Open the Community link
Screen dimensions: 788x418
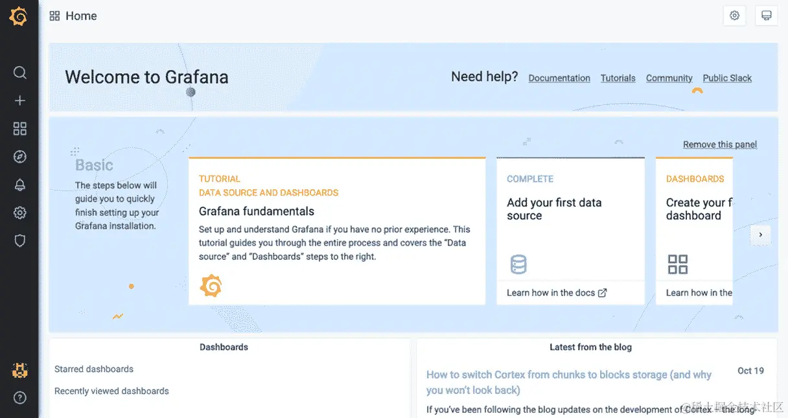pos(669,78)
